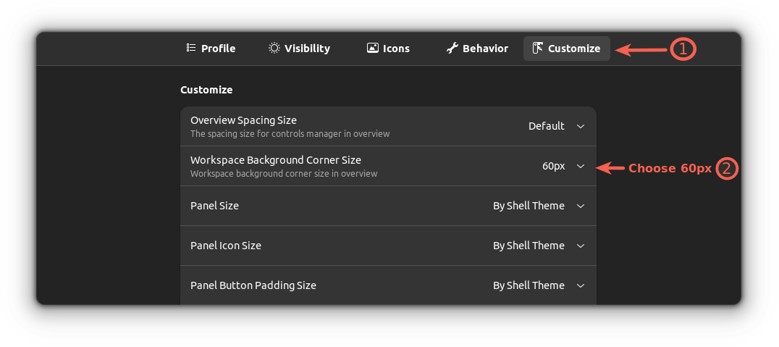This screenshot has width=779, height=347.
Task: Click the Visibility tab's sun icon
Action: 274,49
